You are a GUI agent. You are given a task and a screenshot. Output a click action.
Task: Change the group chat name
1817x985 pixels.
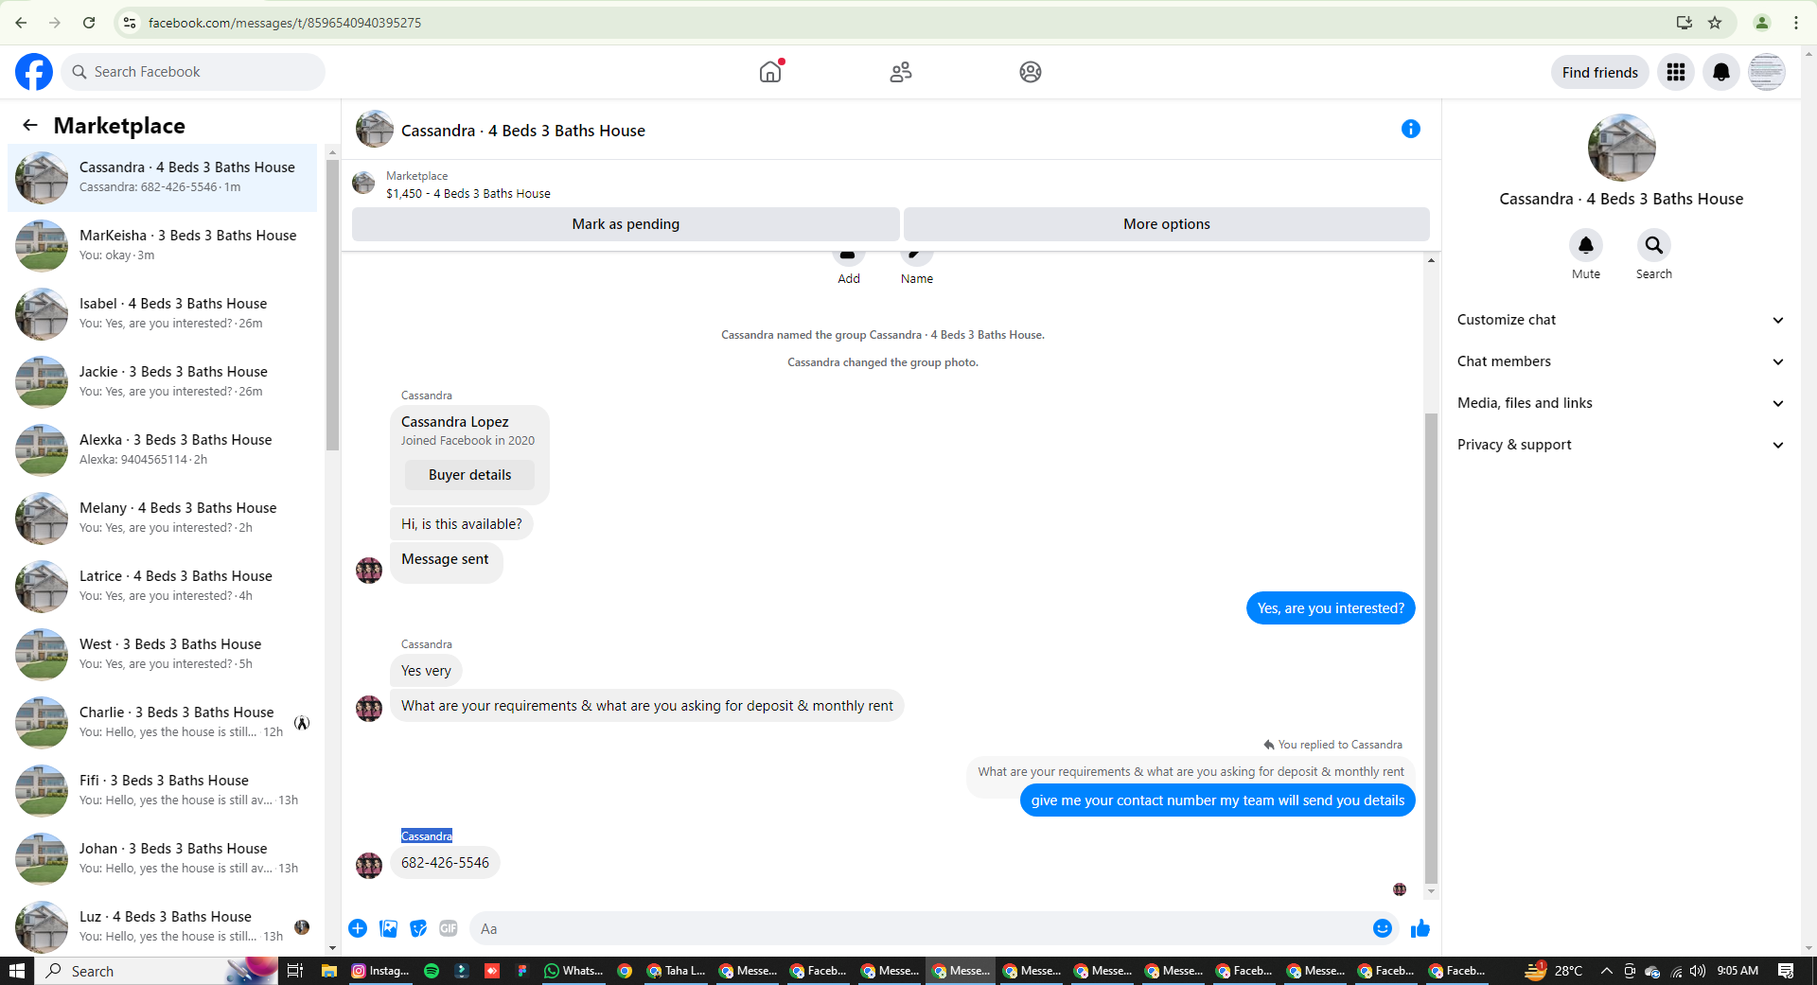[917, 266]
